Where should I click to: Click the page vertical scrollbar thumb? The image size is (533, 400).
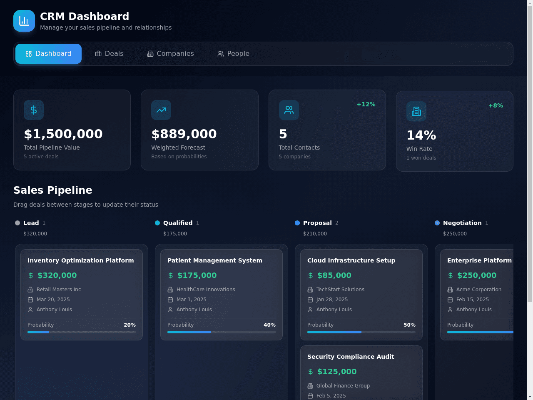(x=530, y=155)
